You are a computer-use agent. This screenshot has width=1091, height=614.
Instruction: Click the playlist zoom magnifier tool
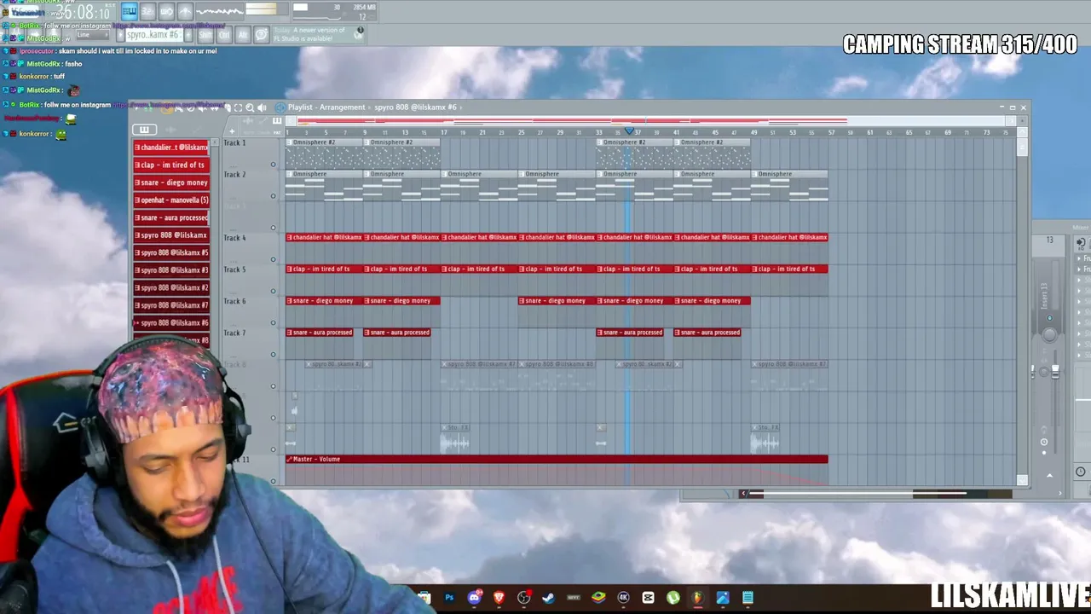pyautogui.click(x=250, y=107)
